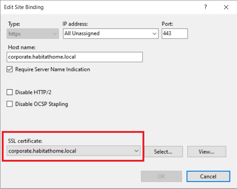Screen dimensions: 237x189
Task: Click the Host name text field
Action: point(75,57)
